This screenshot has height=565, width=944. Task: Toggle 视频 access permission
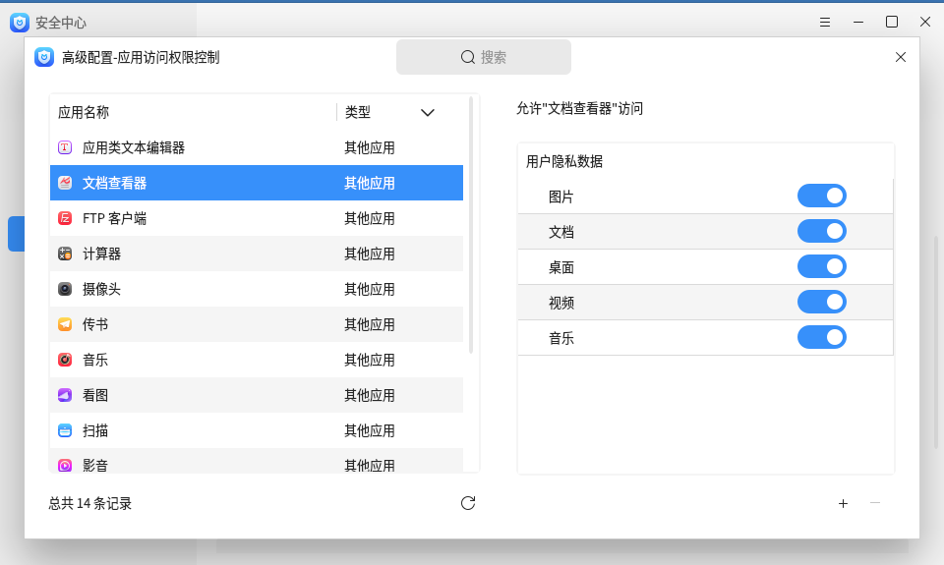821,302
